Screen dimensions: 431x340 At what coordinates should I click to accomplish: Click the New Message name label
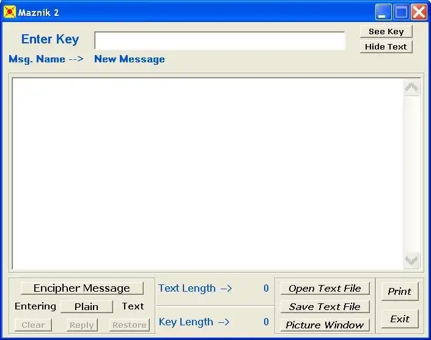[130, 59]
